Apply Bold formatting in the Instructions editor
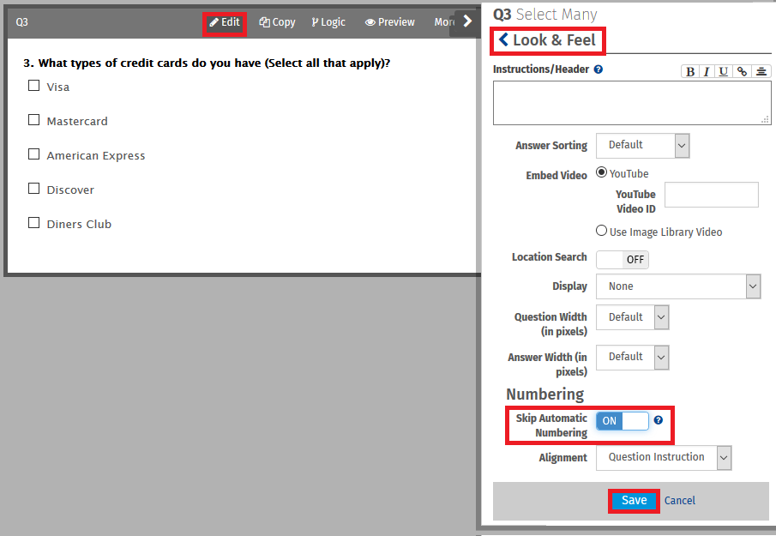776x536 pixels. point(690,71)
